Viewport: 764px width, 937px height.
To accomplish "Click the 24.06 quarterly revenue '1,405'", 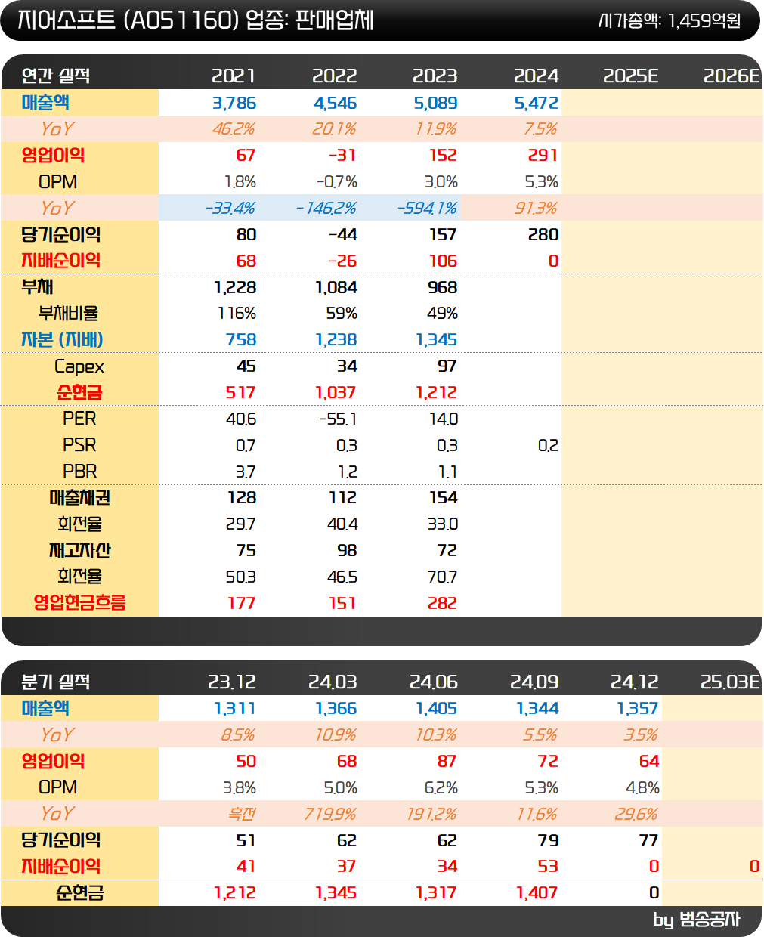I will [436, 709].
